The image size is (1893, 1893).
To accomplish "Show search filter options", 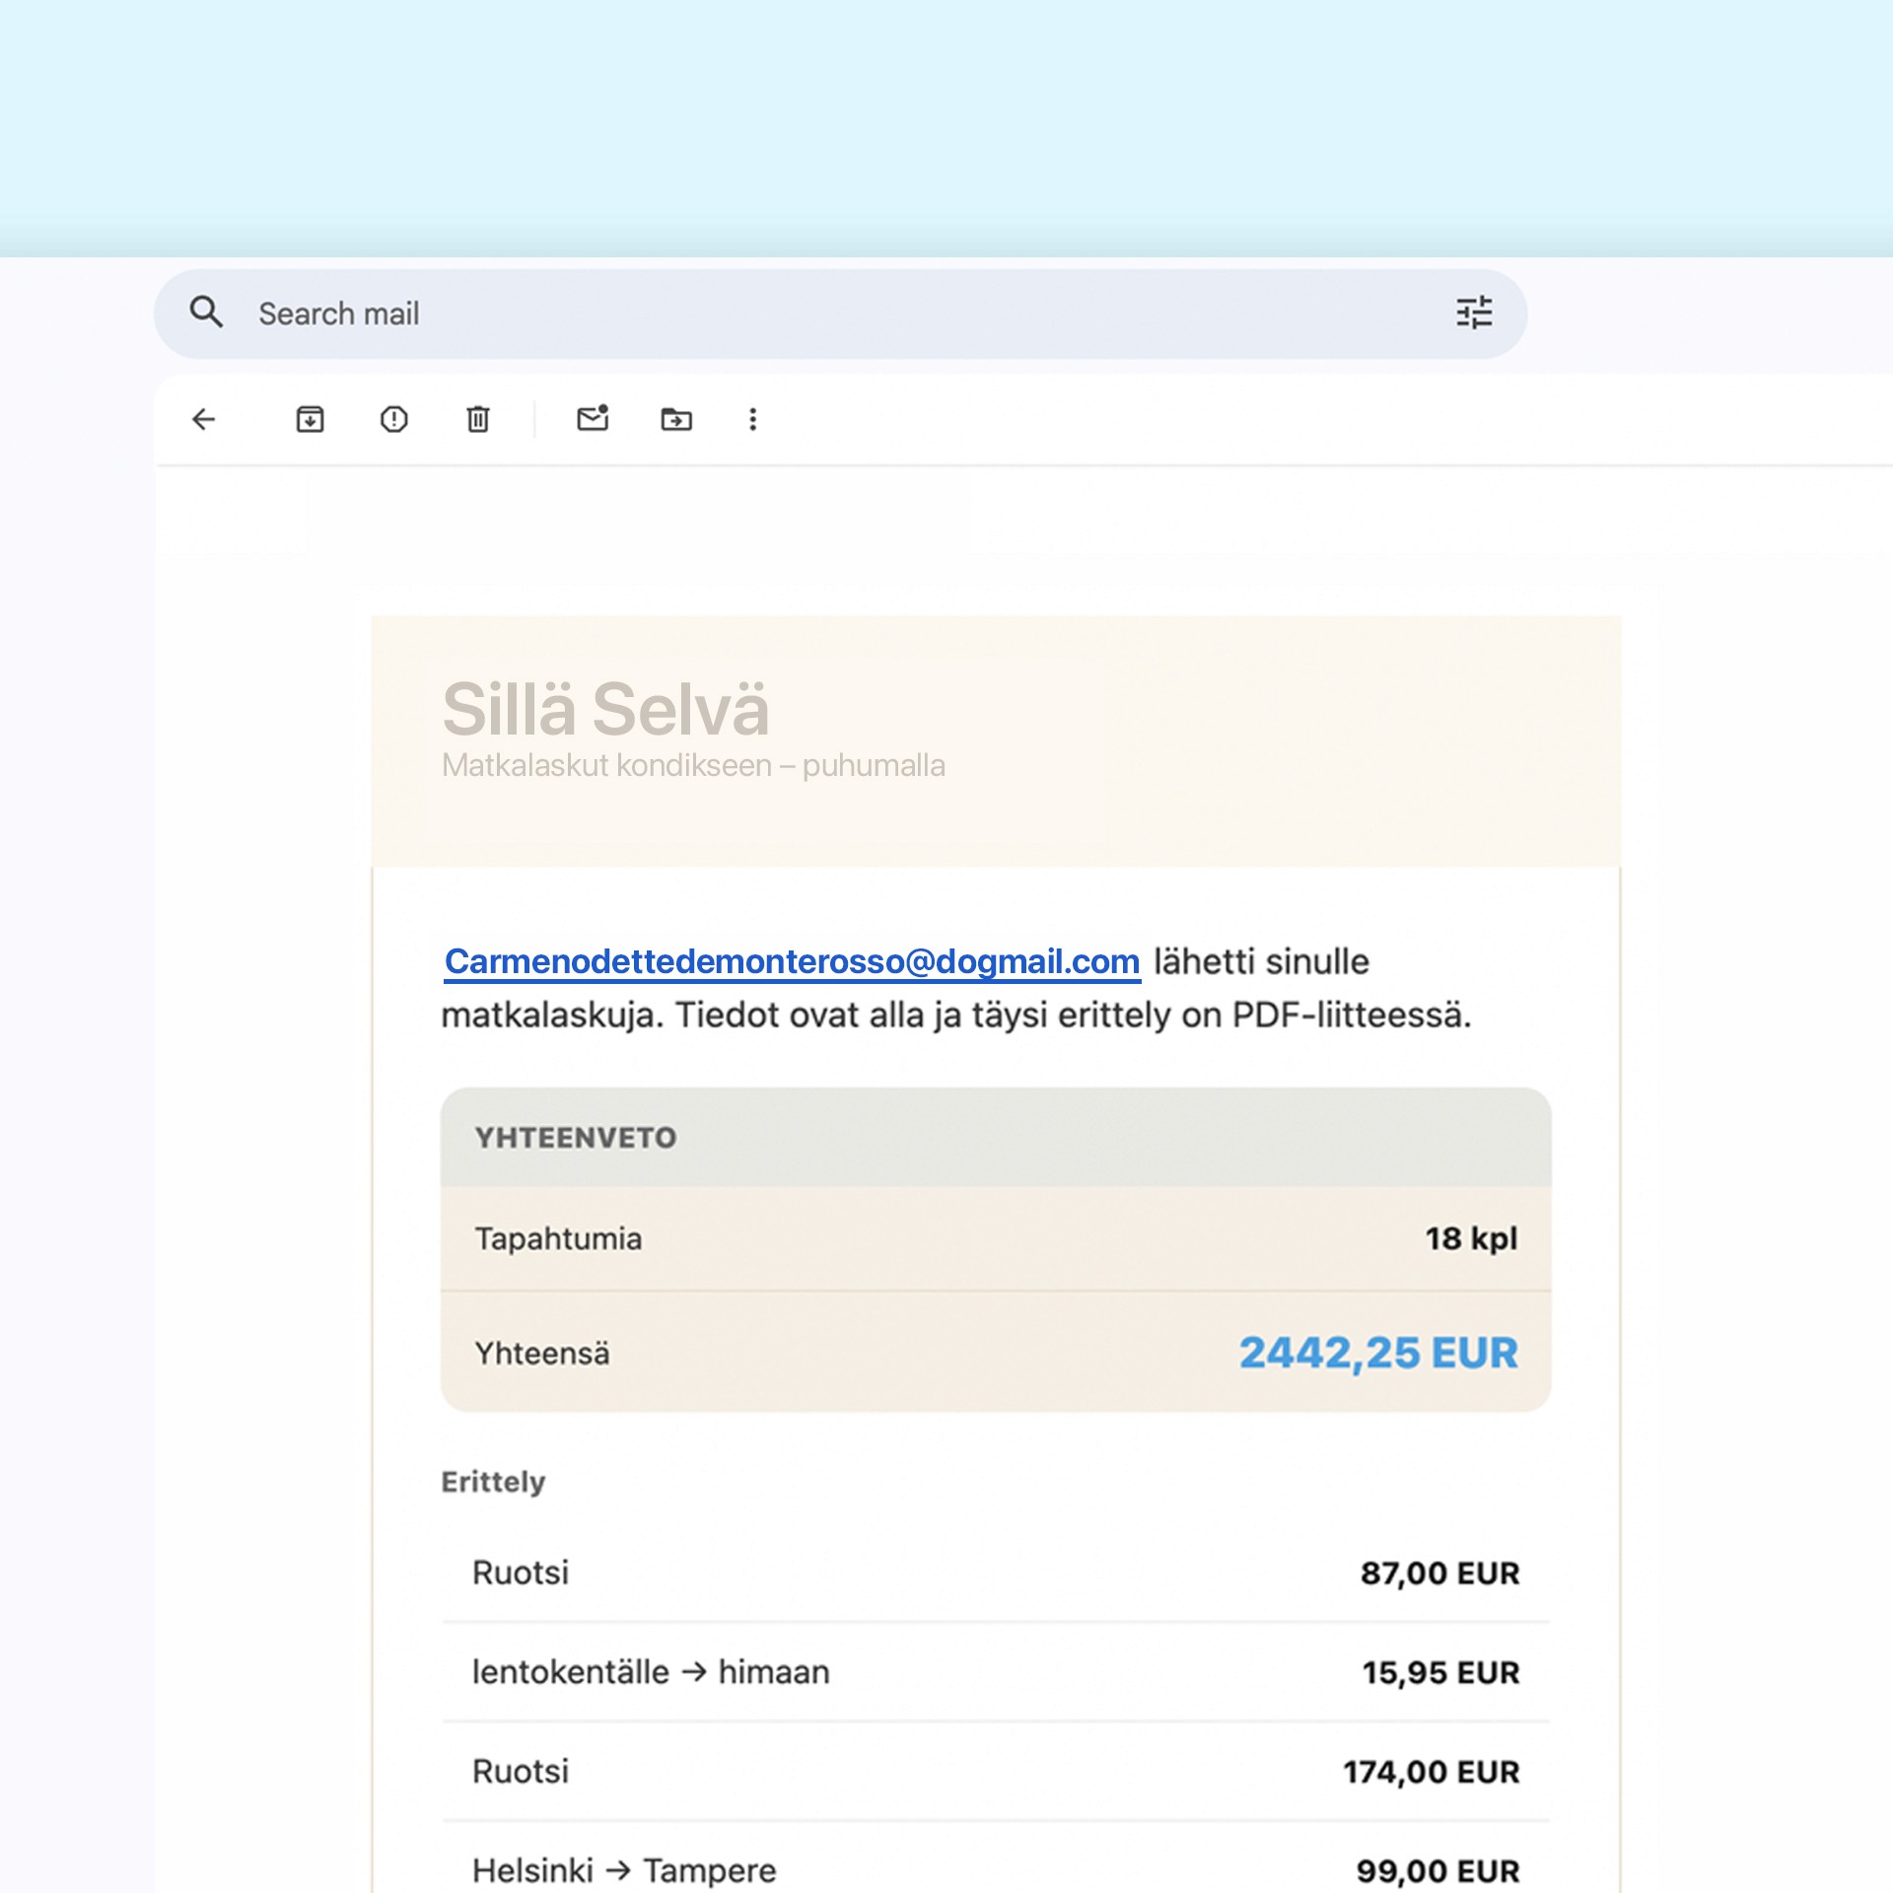I will pos(1474,313).
